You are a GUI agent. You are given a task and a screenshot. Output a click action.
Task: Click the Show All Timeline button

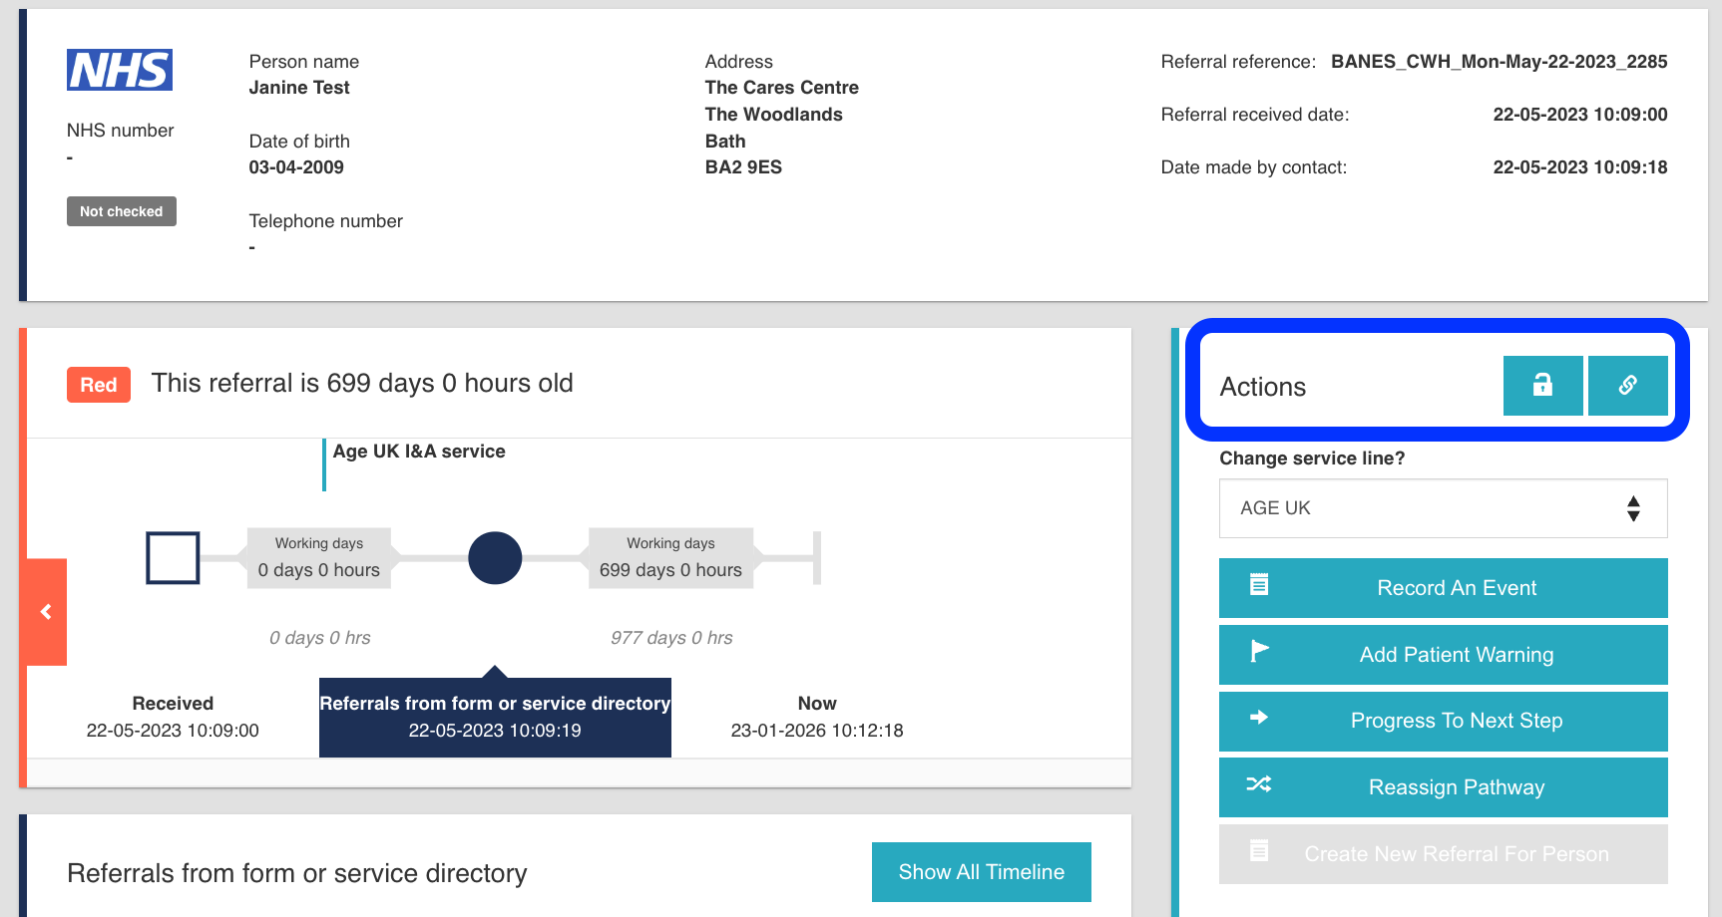981,872
